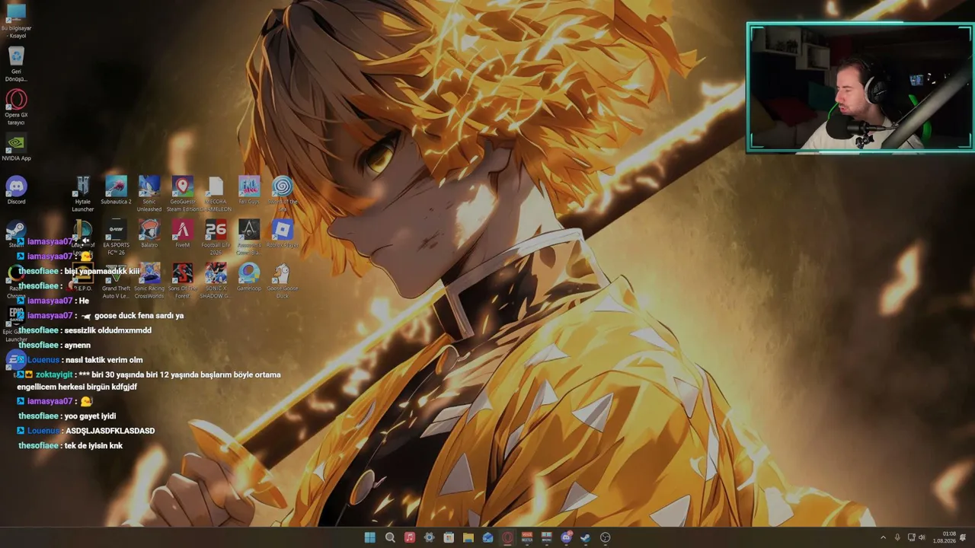
Task: Click chat message "ASDŞLJASDFKLASDASD"
Action: click(x=110, y=431)
